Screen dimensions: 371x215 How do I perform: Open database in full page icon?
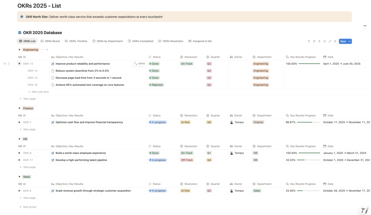tap(330, 41)
